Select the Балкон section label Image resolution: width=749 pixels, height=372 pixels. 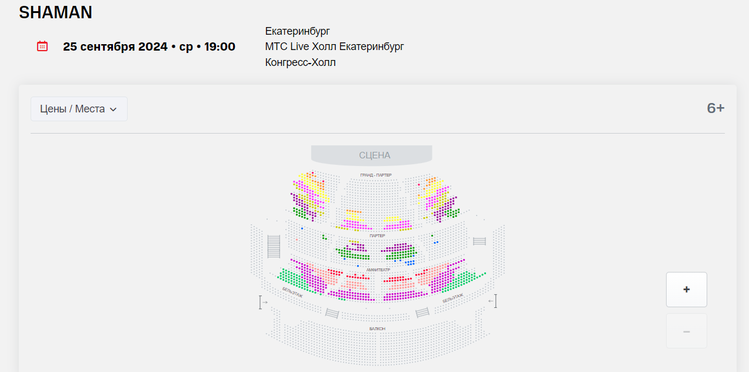(x=377, y=328)
